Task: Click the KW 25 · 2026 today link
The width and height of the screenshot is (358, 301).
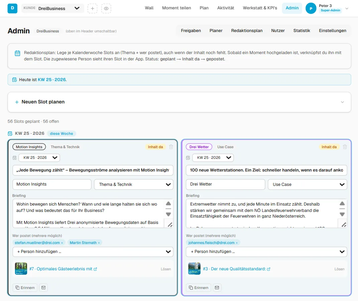Action: (x=52, y=80)
